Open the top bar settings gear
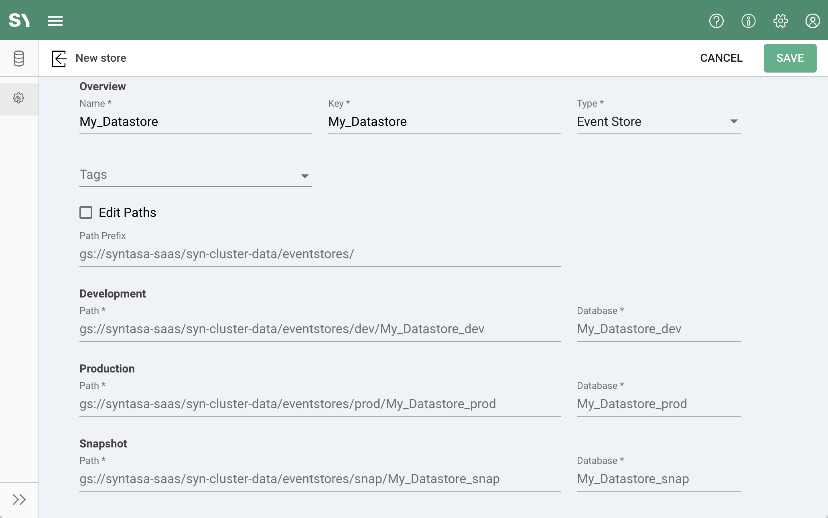The height and width of the screenshot is (518, 828). pos(780,21)
